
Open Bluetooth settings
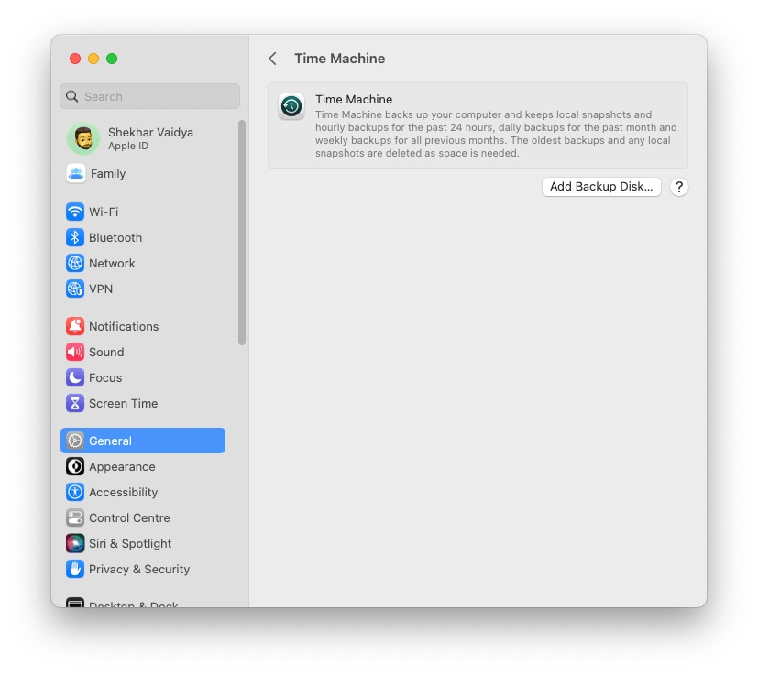pos(113,237)
